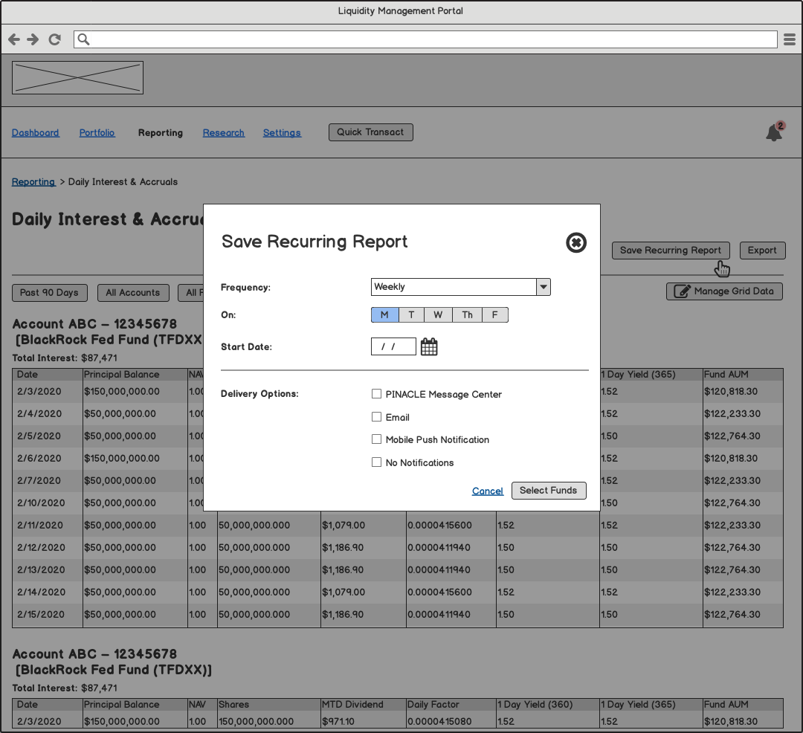The width and height of the screenshot is (803, 733).
Task: Expand the Frequency dropdown arrow
Action: 544,287
